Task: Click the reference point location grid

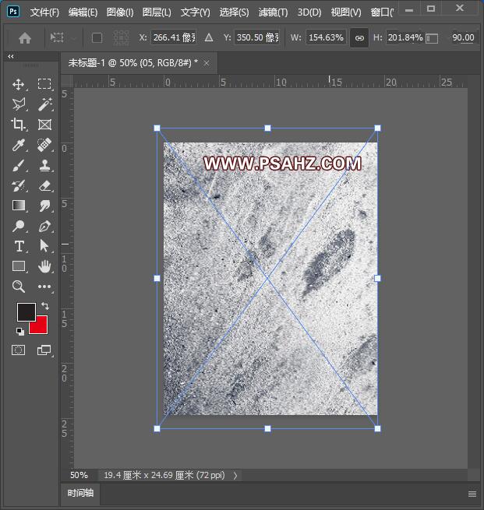Action: (x=121, y=37)
